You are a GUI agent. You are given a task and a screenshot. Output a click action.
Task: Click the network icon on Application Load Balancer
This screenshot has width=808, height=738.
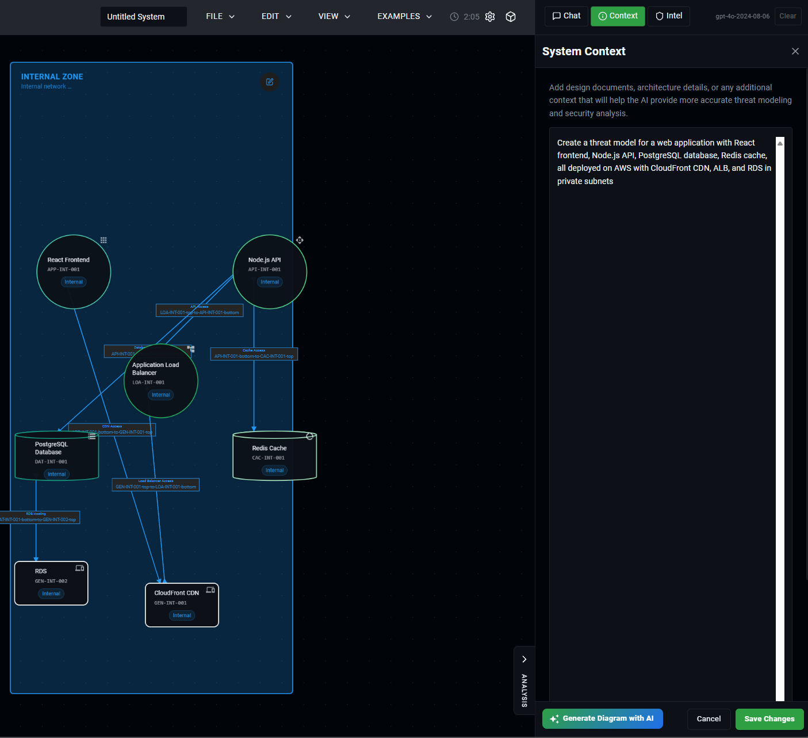point(190,349)
